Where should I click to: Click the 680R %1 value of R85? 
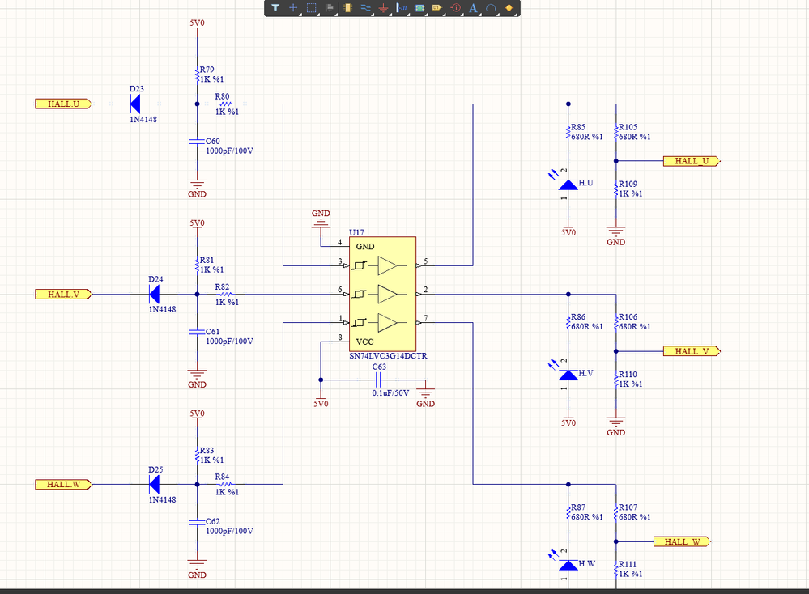coord(587,137)
